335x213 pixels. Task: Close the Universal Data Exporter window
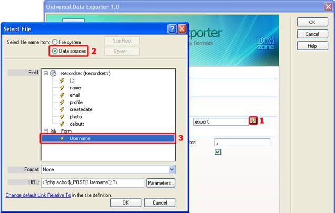328,7
